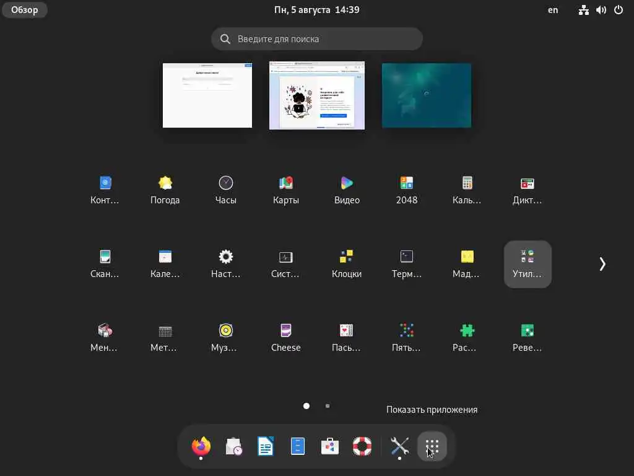Viewport: 634px width, 476px height.
Task: Open the power menu icon
Action: (x=619, y=10)
